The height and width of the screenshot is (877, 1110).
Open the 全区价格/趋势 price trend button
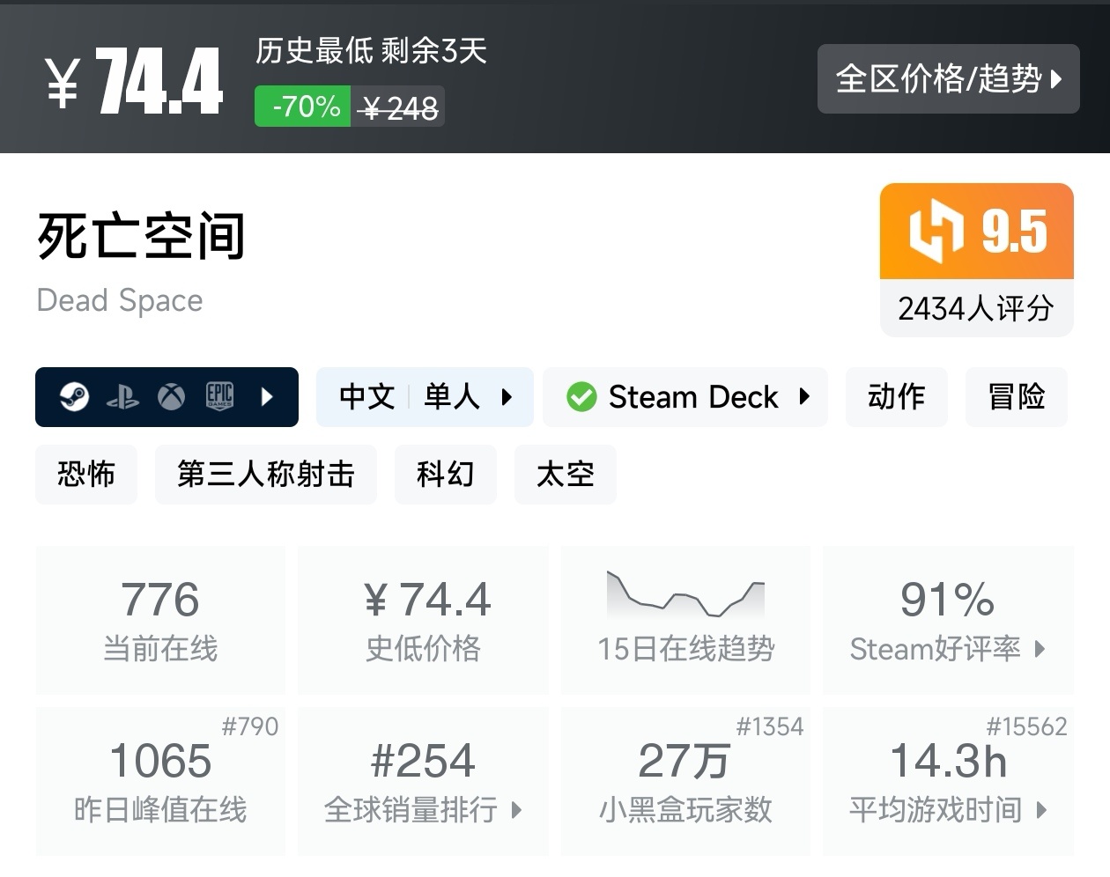click(x=948, y=78)
